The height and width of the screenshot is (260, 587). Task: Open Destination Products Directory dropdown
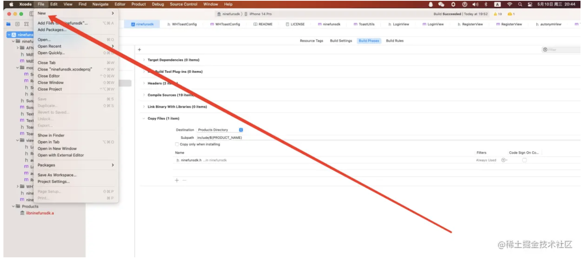click(220, 130)
